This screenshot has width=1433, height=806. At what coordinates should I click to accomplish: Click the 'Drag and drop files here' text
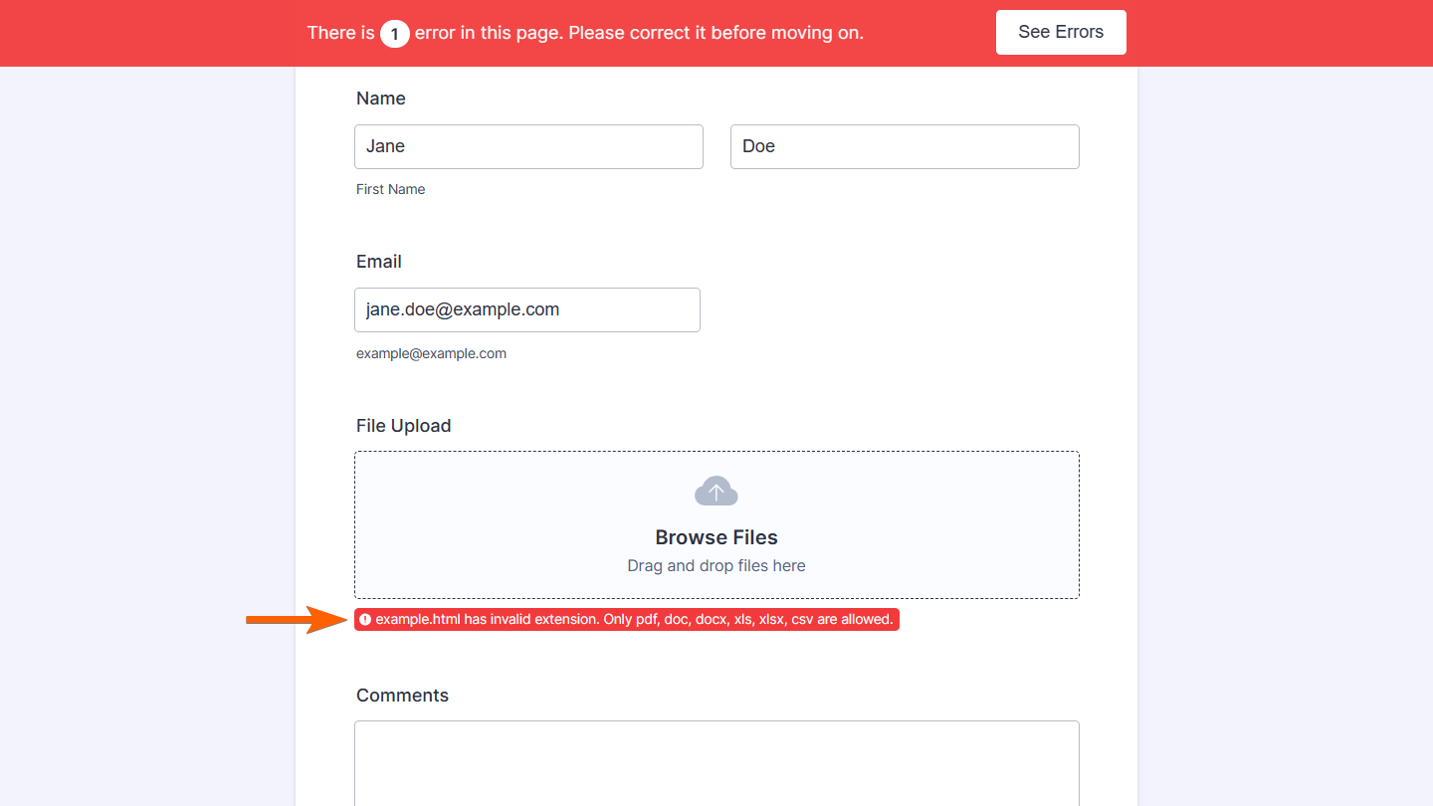tap(716, 566)
